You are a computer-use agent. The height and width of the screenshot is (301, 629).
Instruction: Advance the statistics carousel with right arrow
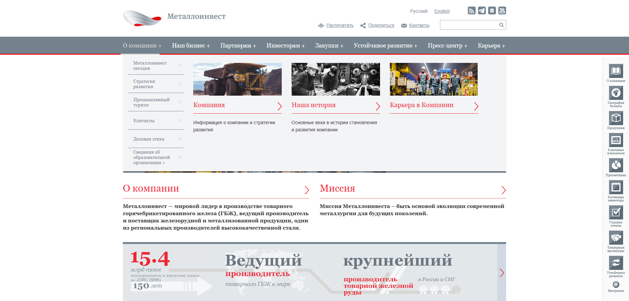[x=502, y=273]
